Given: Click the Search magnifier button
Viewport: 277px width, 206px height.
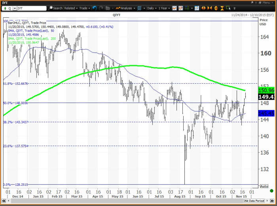Looking at the screenshot, I should coord(55,8).
